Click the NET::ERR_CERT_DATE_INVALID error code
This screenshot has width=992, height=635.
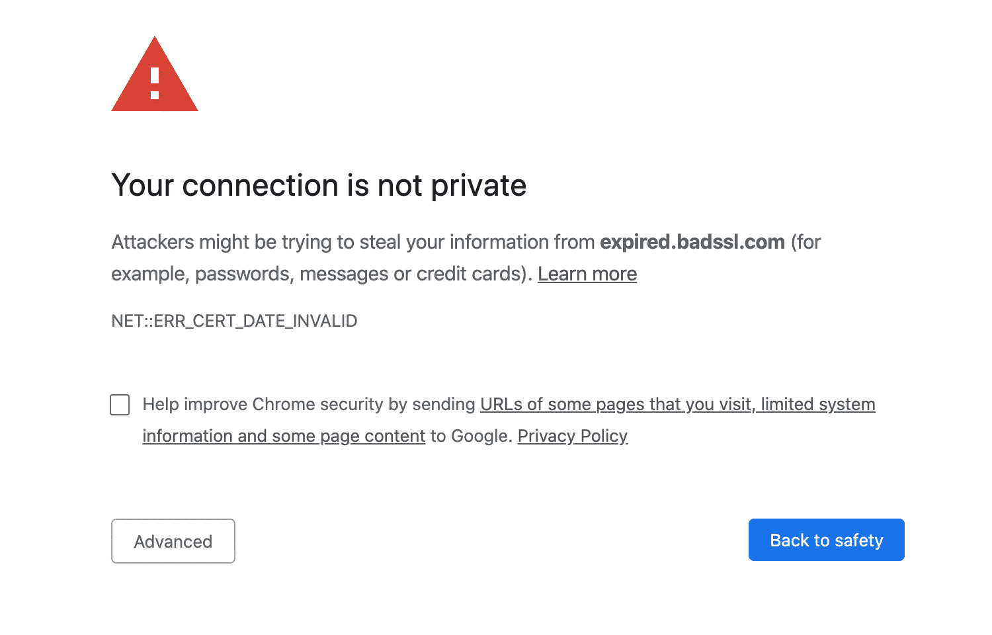(234, 321)
